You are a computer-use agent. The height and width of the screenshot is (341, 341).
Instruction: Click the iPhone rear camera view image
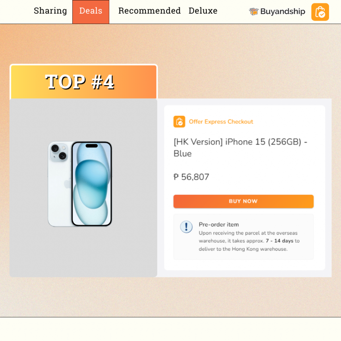pyautogui.click(x=59, y=184)
